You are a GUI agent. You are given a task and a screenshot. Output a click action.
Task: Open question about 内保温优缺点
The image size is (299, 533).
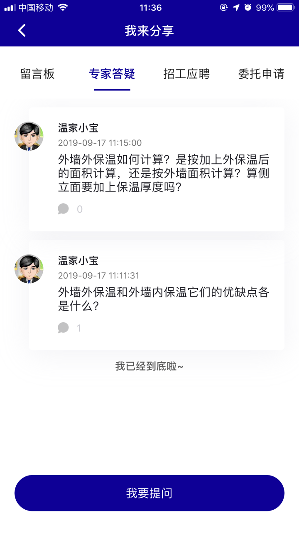point(164,299)
